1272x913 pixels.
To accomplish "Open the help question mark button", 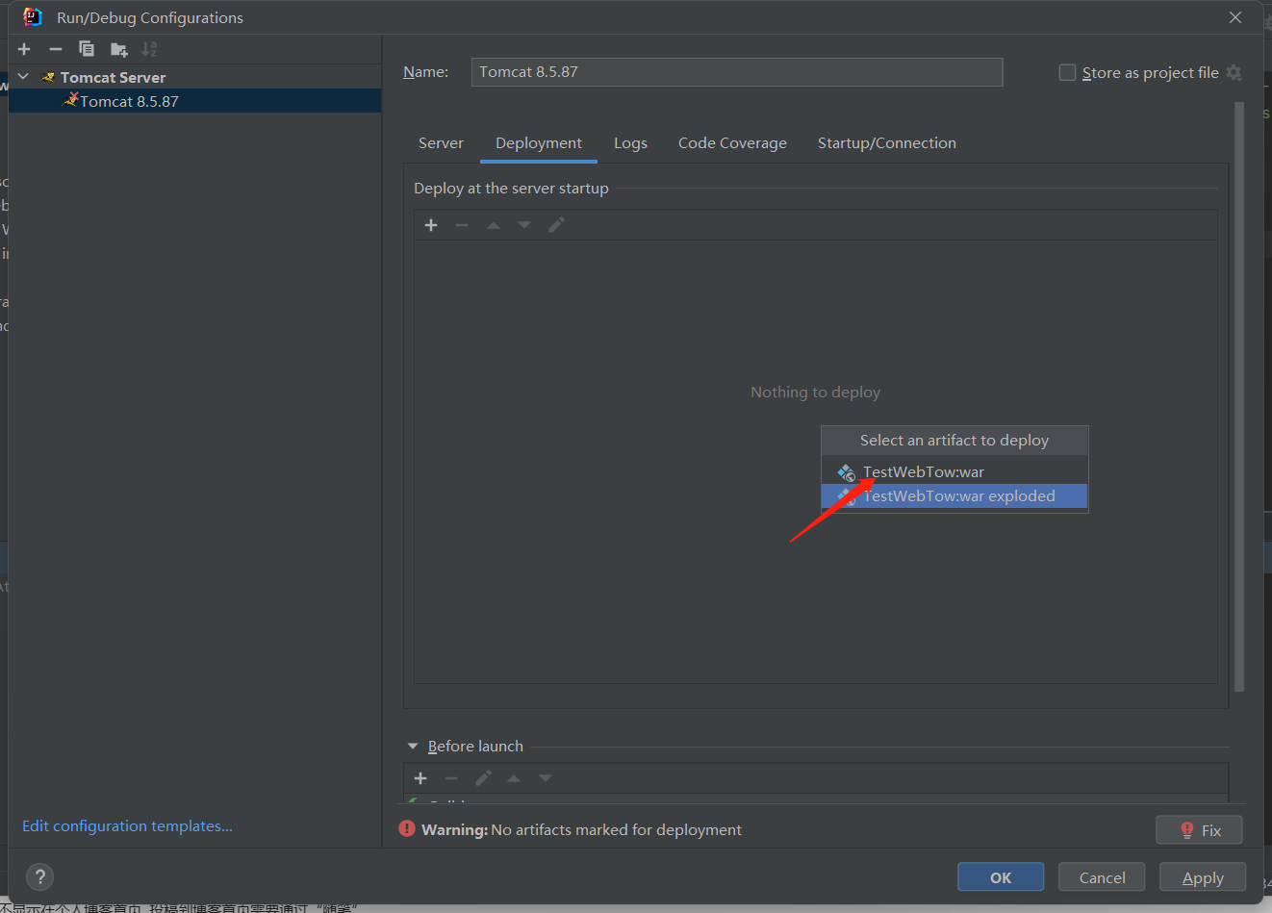I will [39, 876].
